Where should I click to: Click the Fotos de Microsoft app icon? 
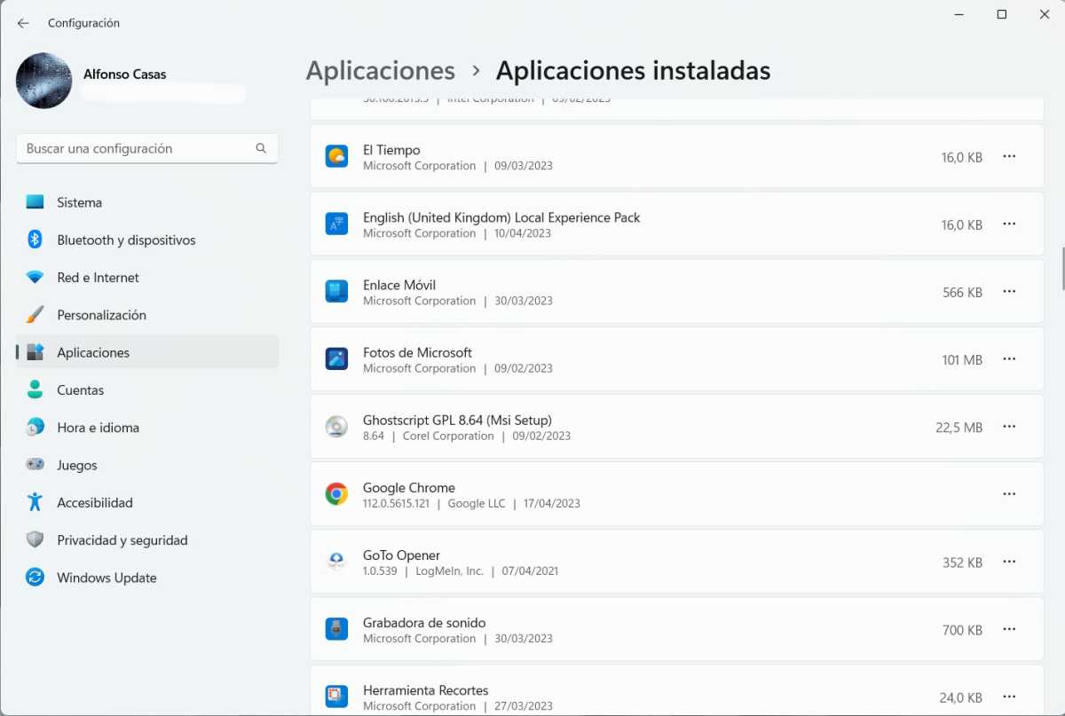(x=336, y=359)
